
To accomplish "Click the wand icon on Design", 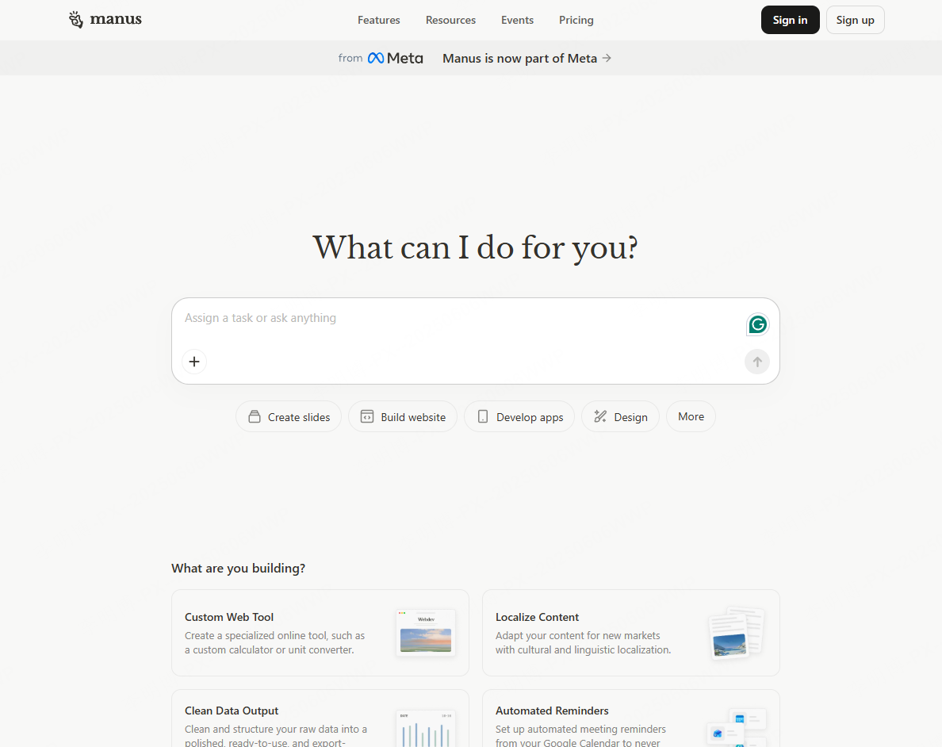I will (600, 417).
